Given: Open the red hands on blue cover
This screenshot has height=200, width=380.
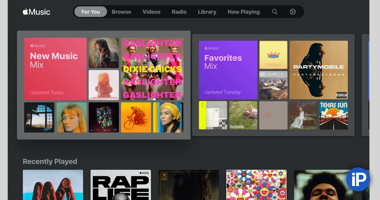Looking at the screenshot, I should tap(53, 185).
